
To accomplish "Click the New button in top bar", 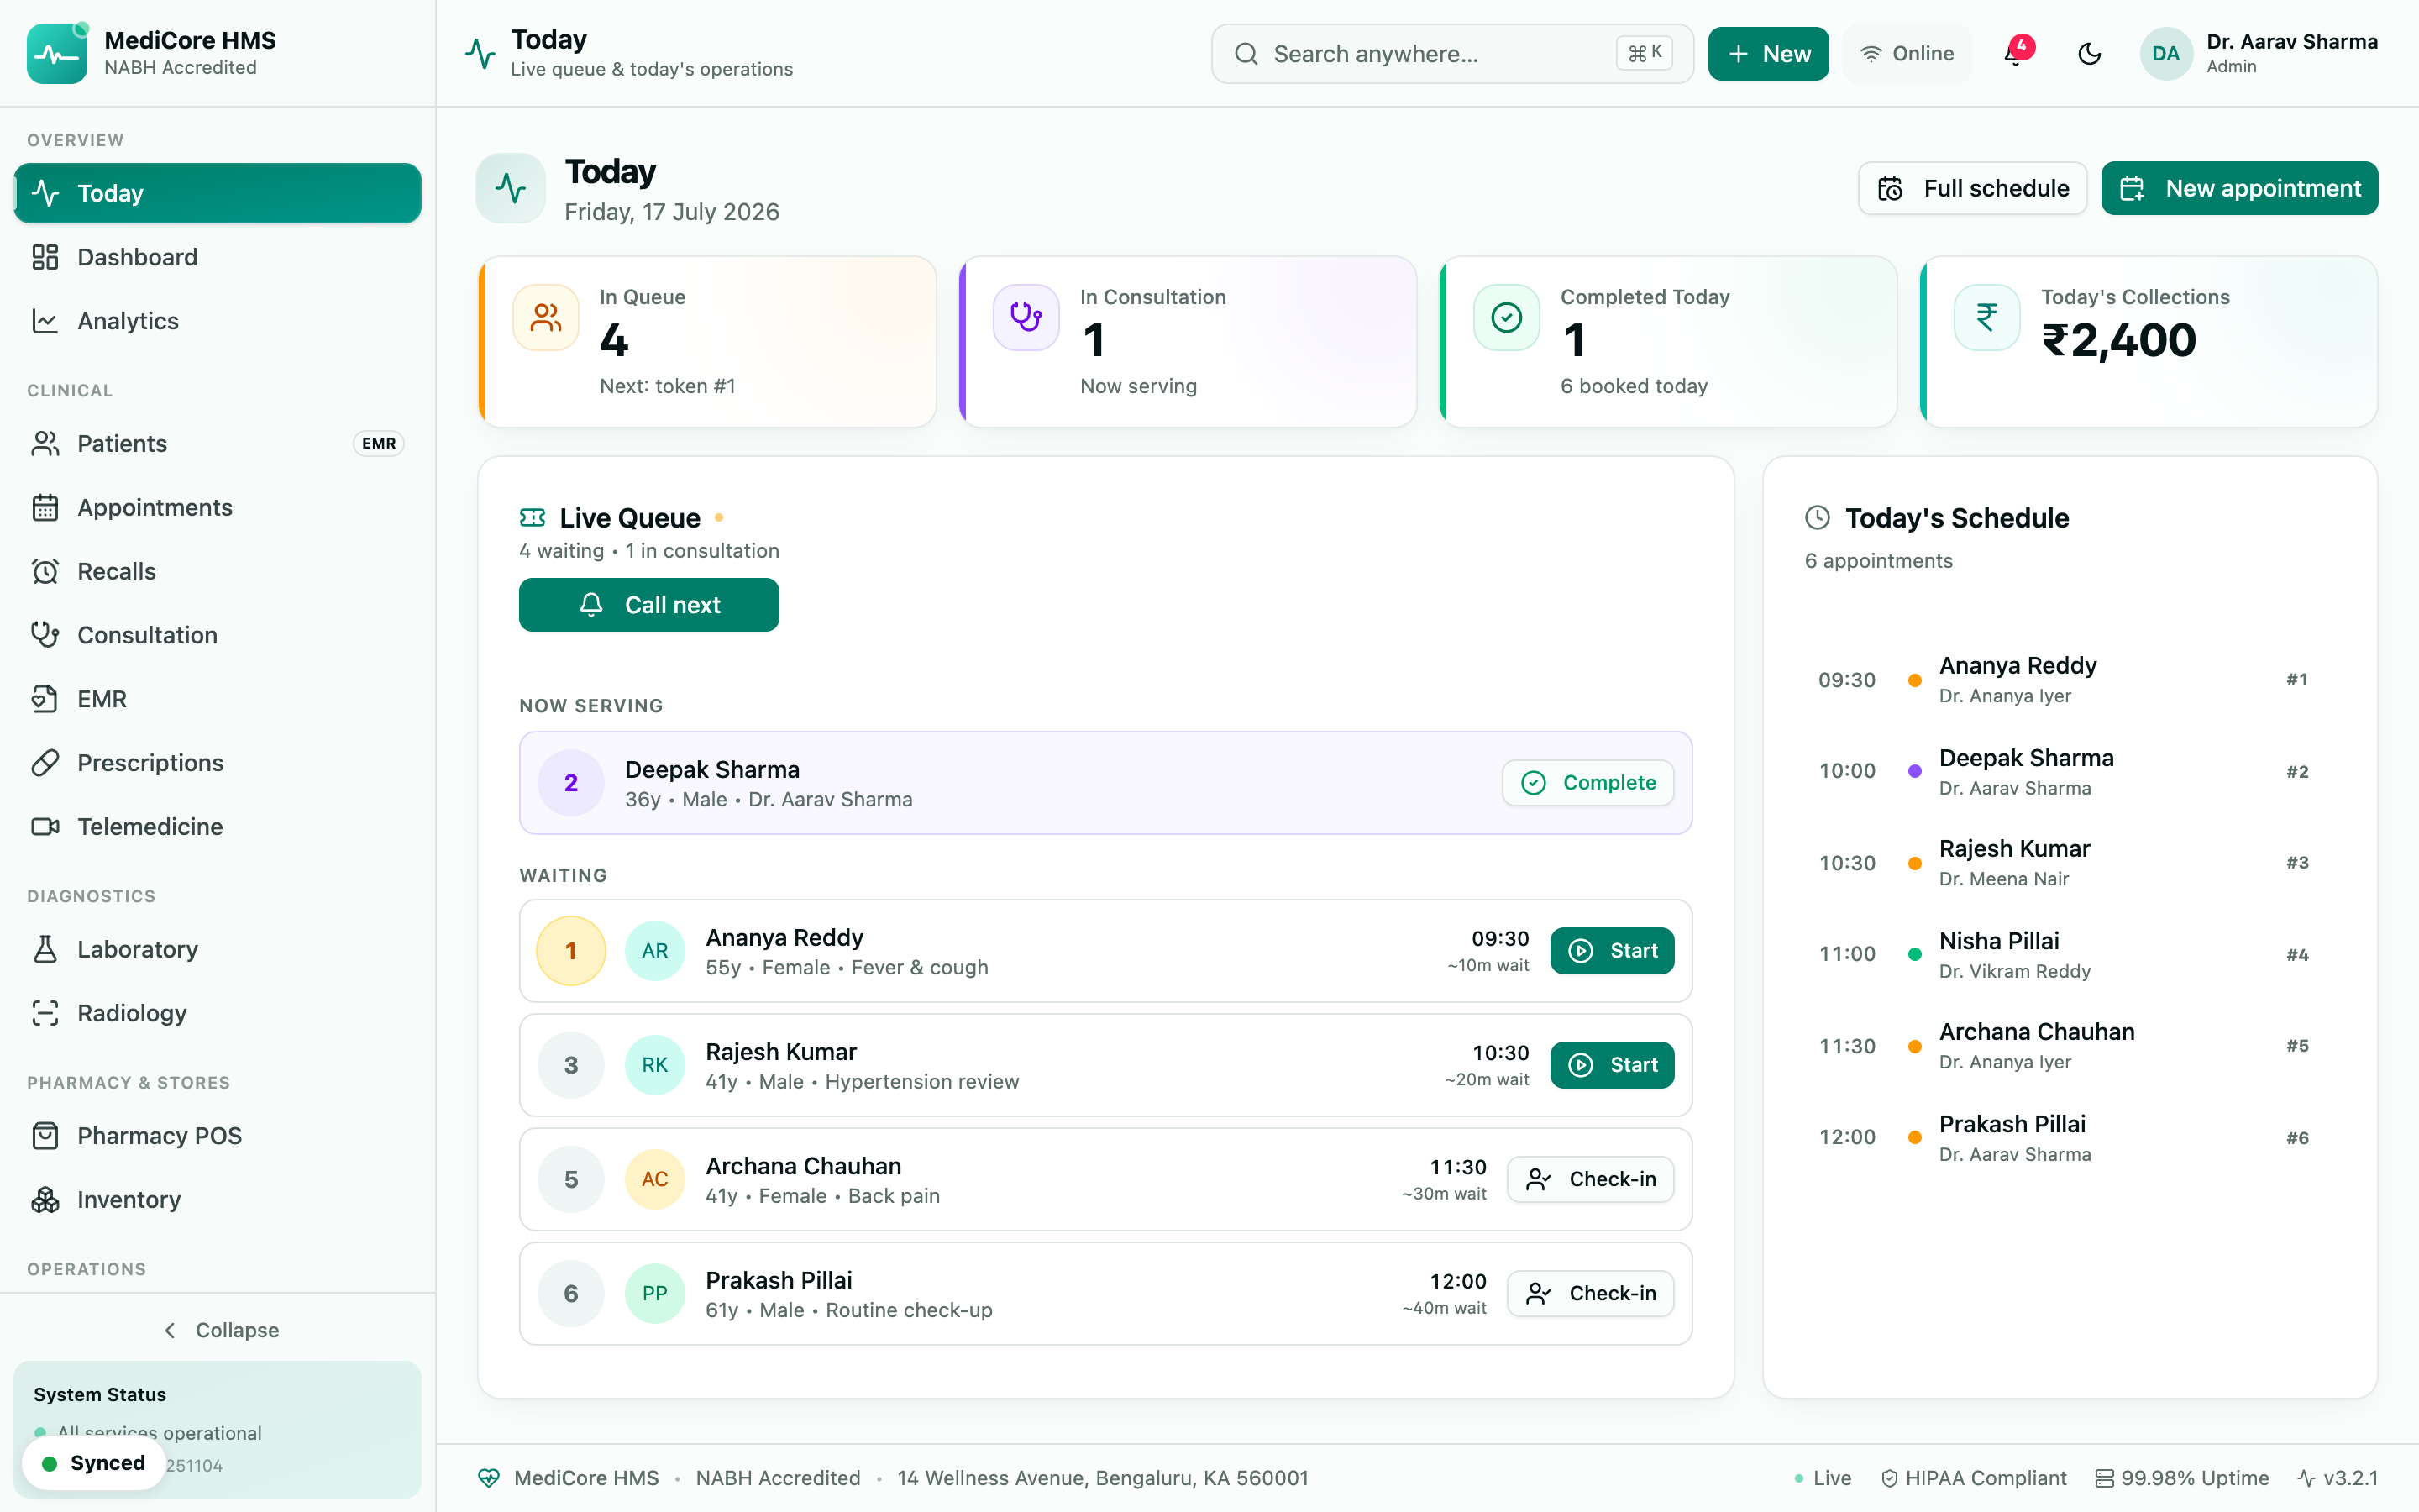I will click(x=1768, y=54).
